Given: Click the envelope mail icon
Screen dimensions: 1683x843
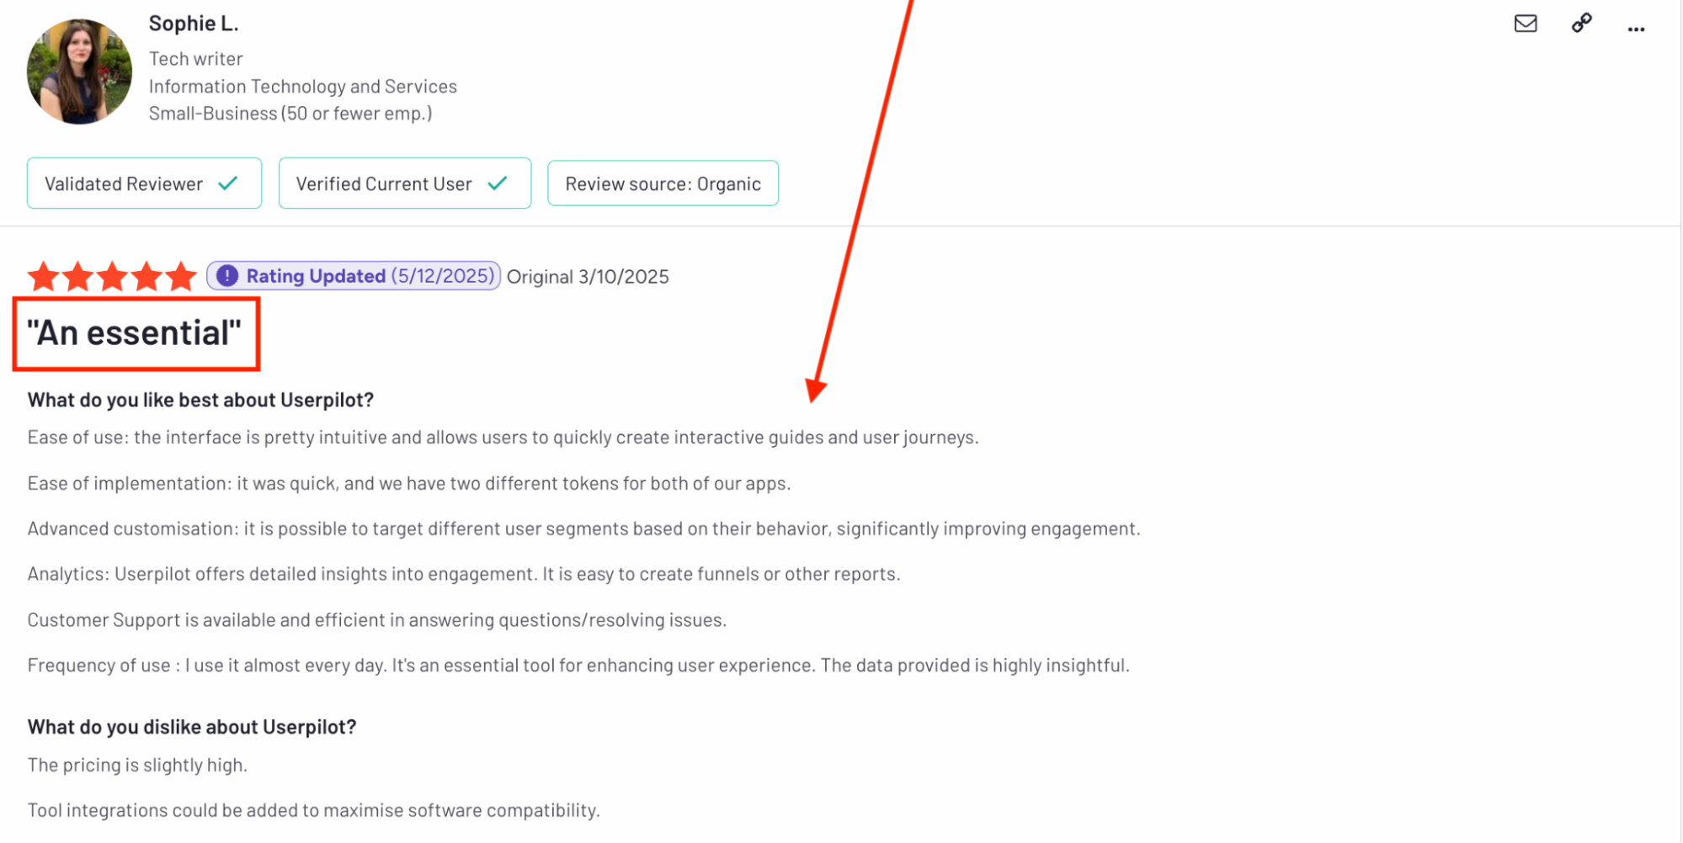Looking at the screenshot, I should (x=1525, y=24).
